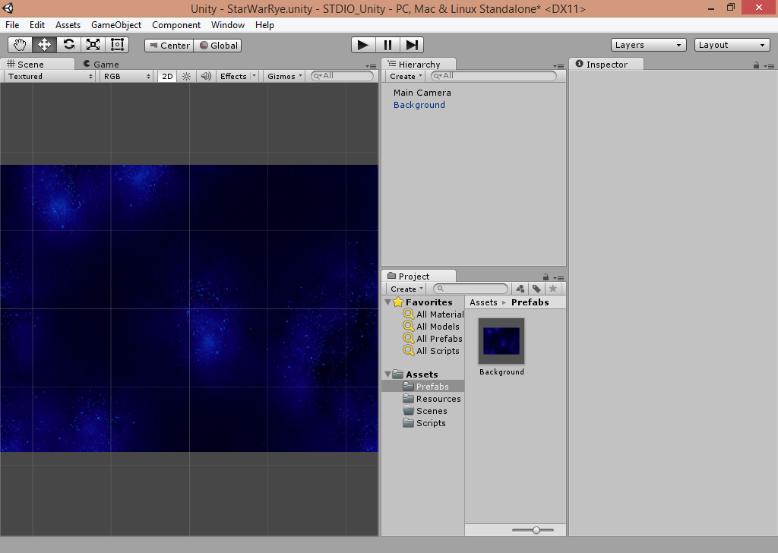The width and height of the screenshot is (778, 553).
Task: Select the Background prefab thumbnail
Action: pyautogui.click(x=501, y=341)
